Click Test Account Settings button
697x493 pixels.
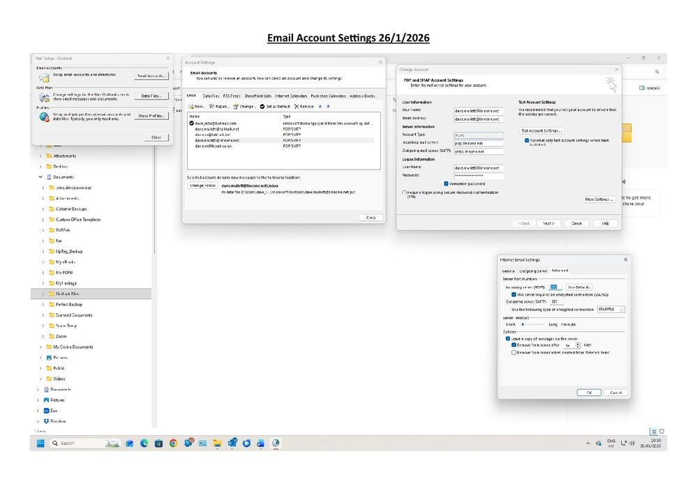click(x=541, y=130)
